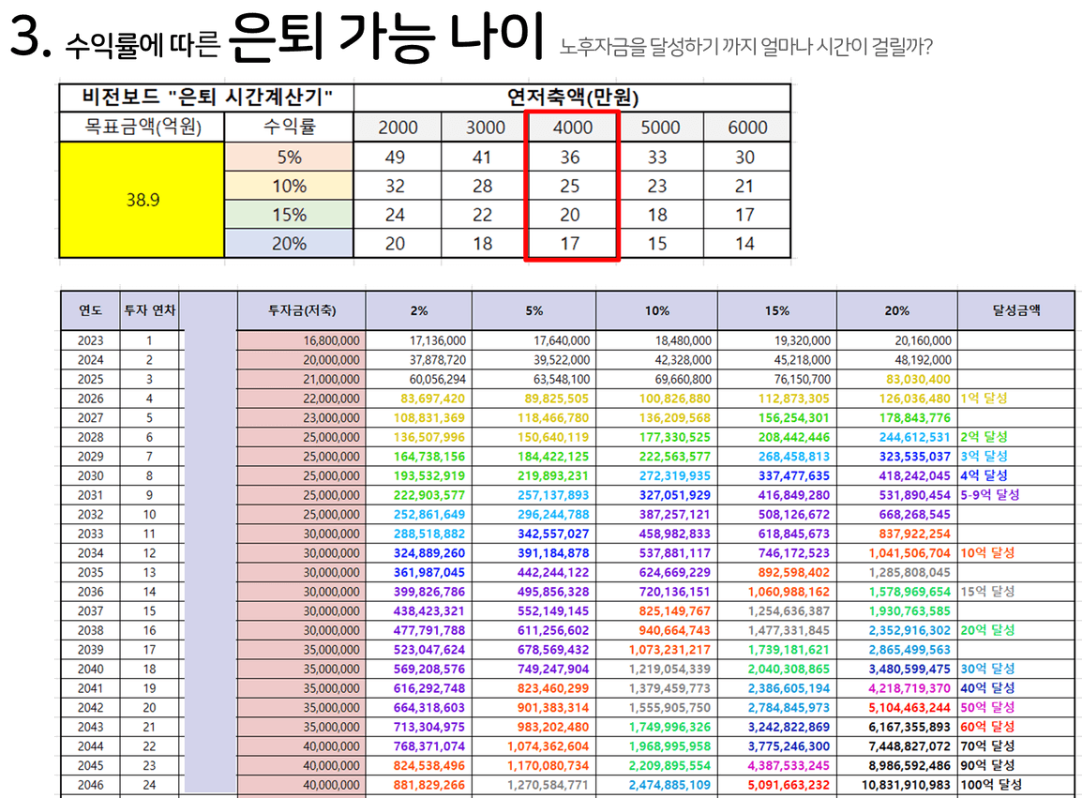Select the 투자 연차 column header
1082x798 pixels.
149,310
